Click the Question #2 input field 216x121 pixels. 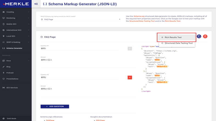click(x=80, y=77)
